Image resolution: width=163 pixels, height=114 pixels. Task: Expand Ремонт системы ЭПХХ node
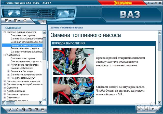8,78
